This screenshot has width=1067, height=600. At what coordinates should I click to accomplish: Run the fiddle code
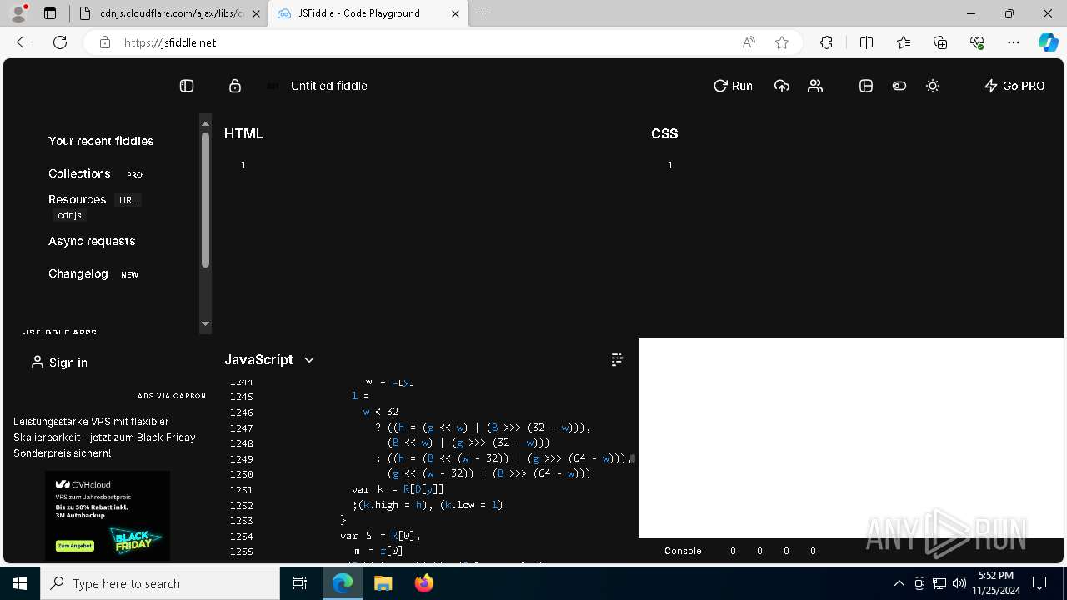(x=733, y=86)
